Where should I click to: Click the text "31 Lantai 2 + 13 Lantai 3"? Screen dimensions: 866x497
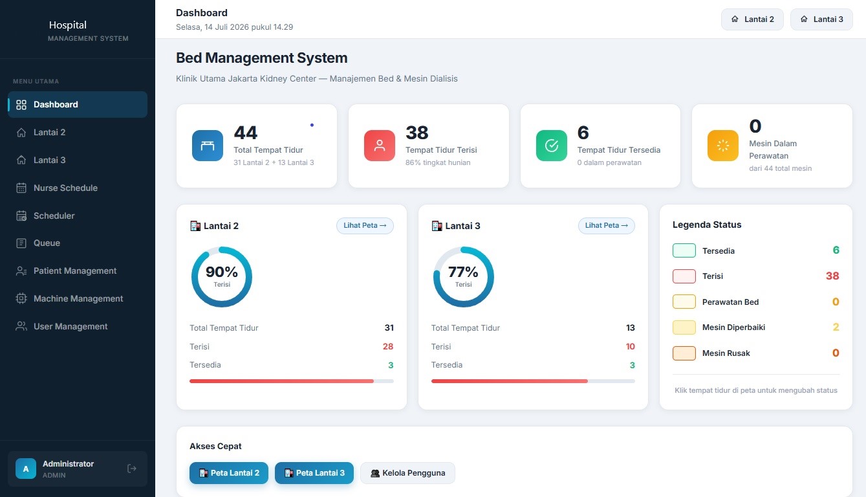[x=274, y=162]
